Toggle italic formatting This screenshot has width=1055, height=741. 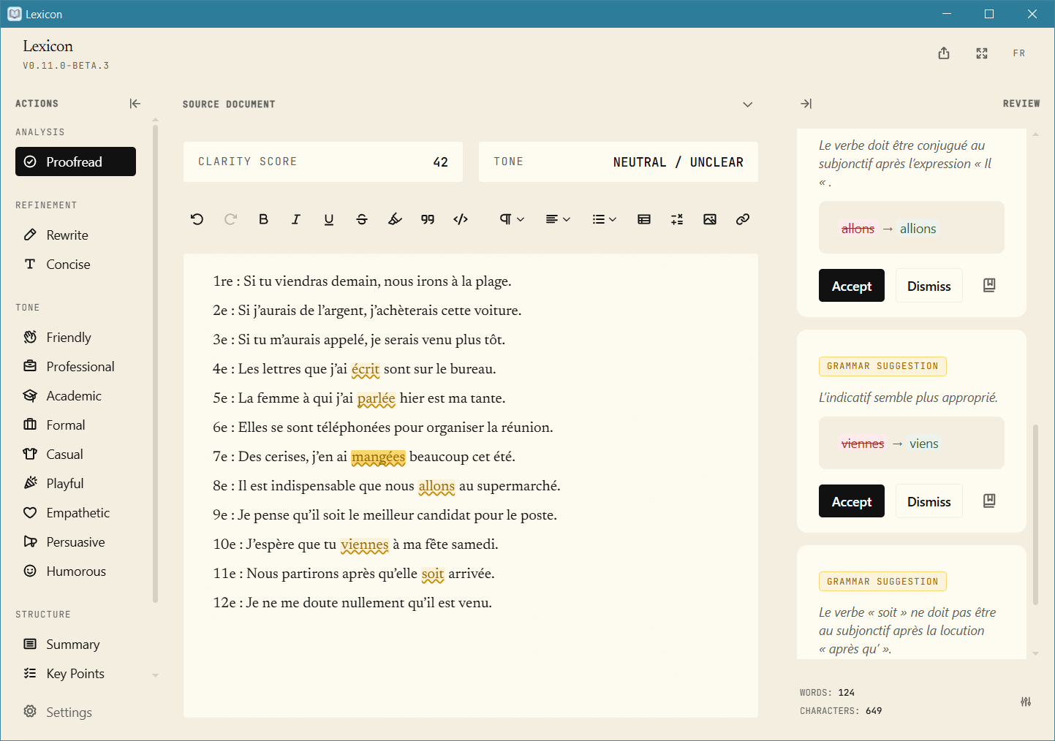click(296, 219)
